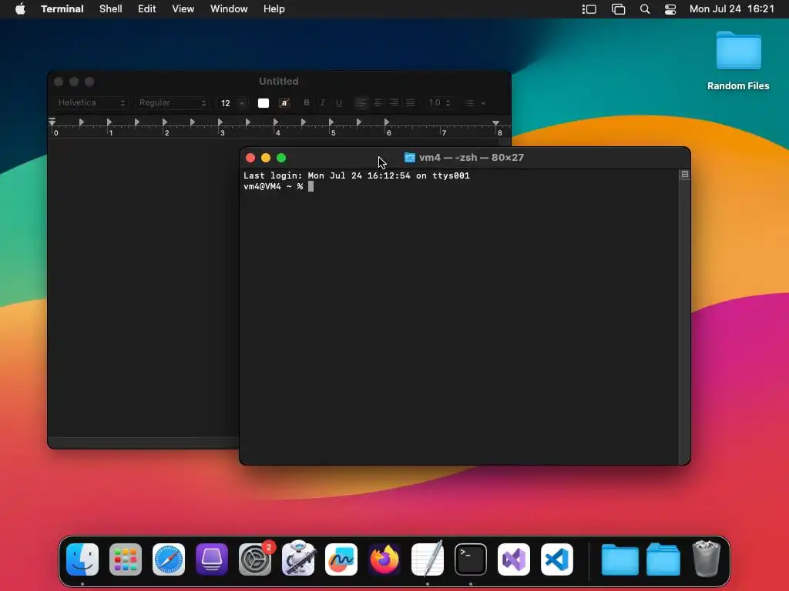
Task: Toggle Underline in TextEdit toolbar
Action: [339, 102]
